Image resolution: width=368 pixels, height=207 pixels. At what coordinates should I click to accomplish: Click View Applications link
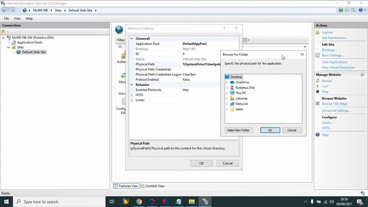tap(335, 62)
